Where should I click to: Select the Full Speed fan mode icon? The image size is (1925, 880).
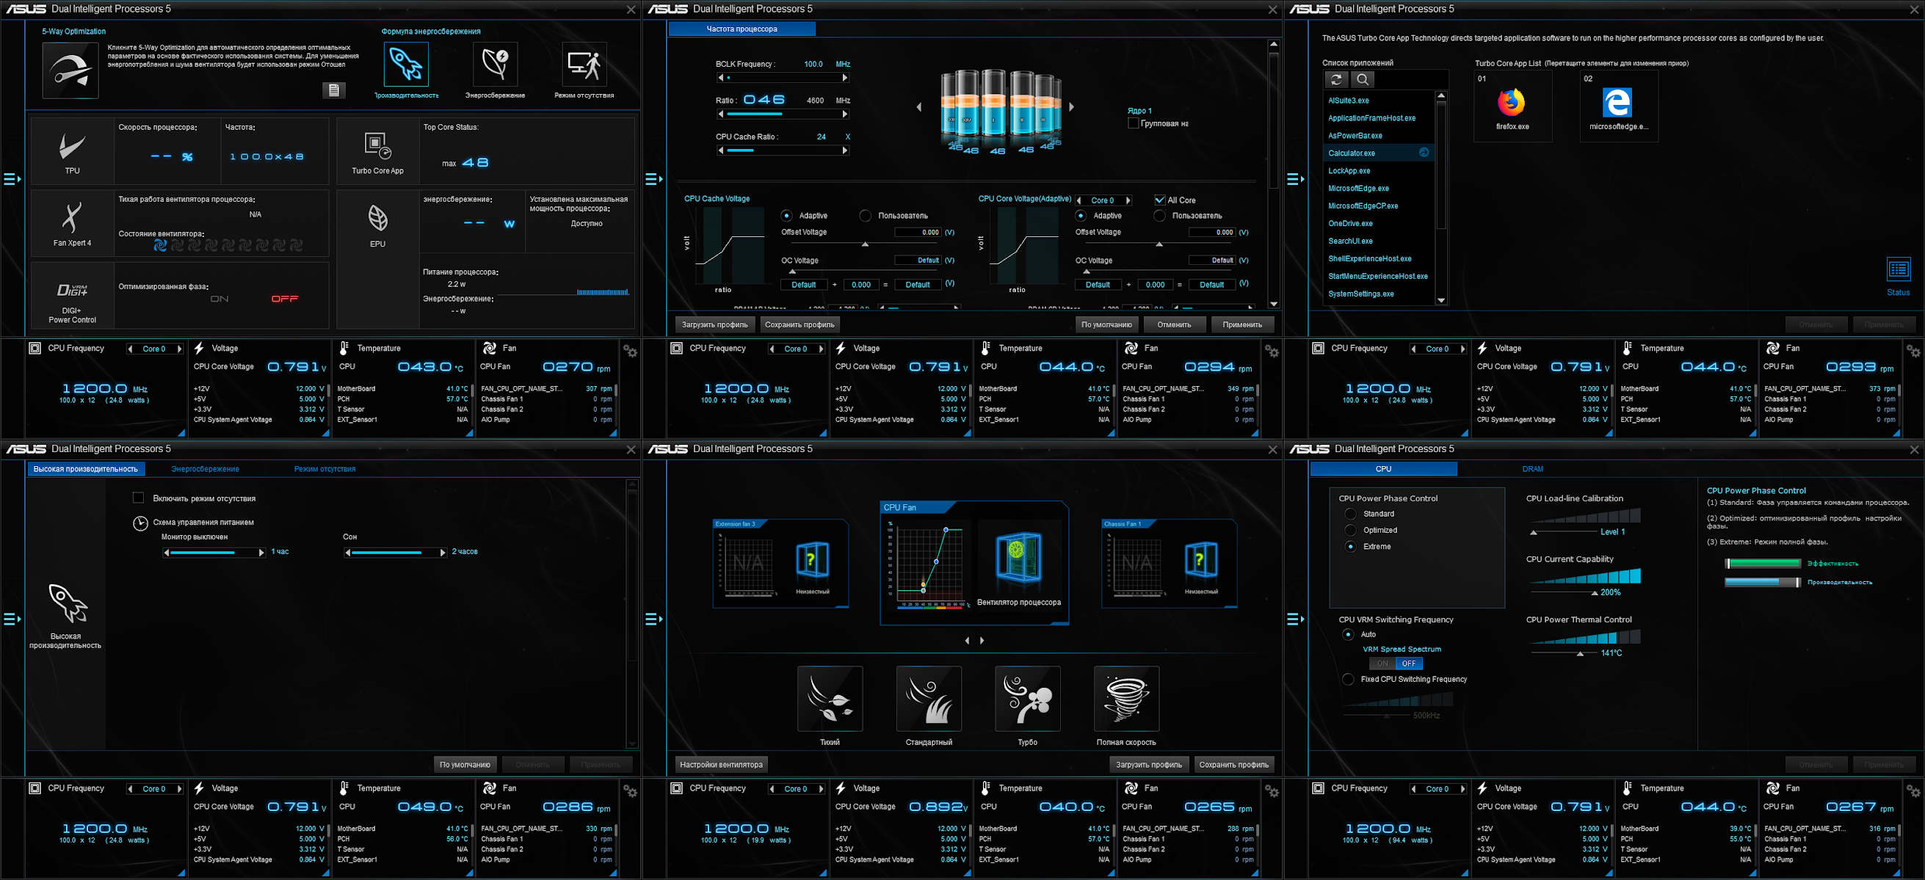(1125, 699)
